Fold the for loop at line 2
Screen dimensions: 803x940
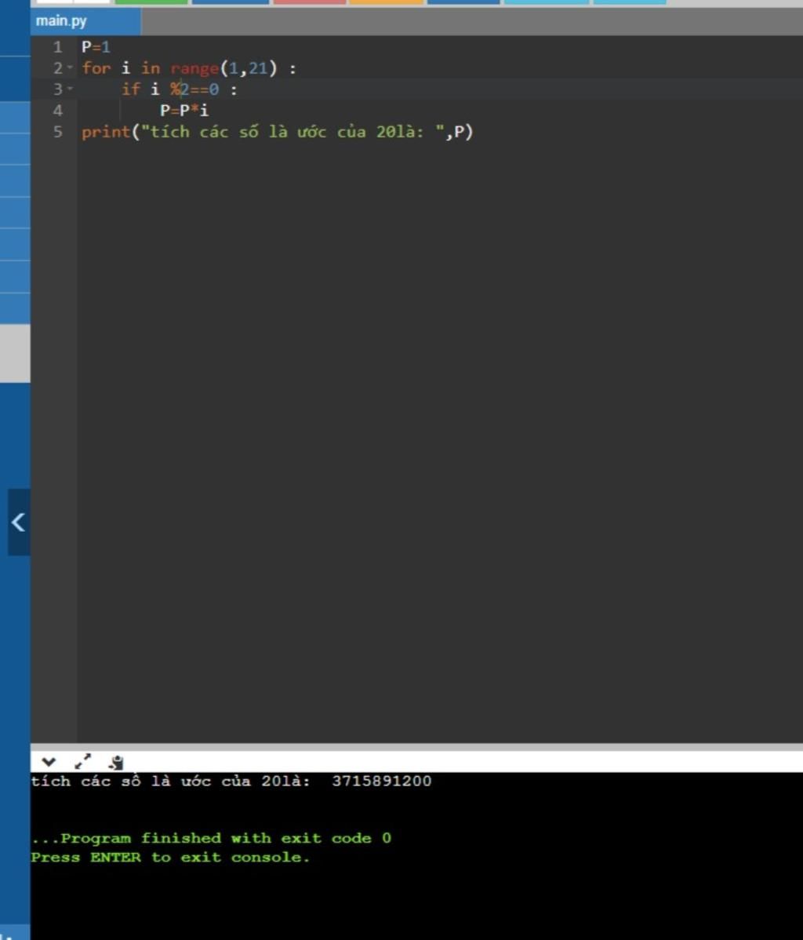pos(70,67)
